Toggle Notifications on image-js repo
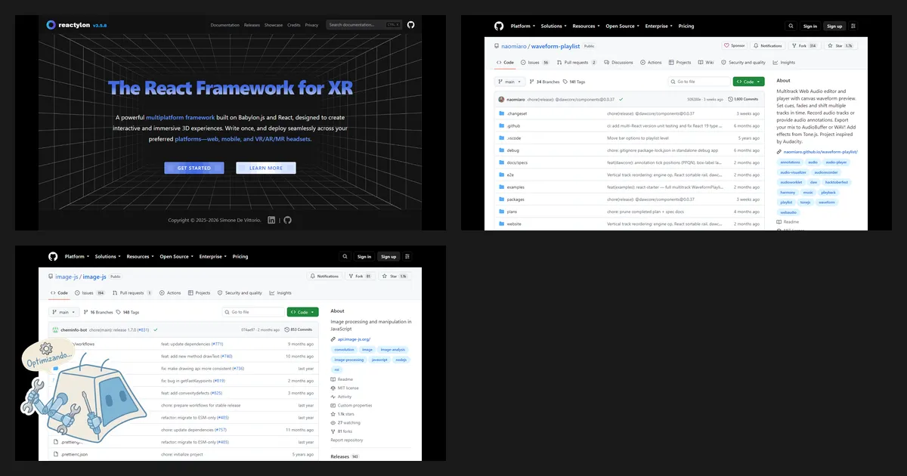Viewport: 907px width, 476px height. click(x=325, y=276)
